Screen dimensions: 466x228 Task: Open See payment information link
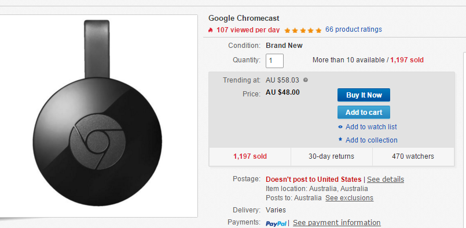pyautogui.click(x=337, y=222)
